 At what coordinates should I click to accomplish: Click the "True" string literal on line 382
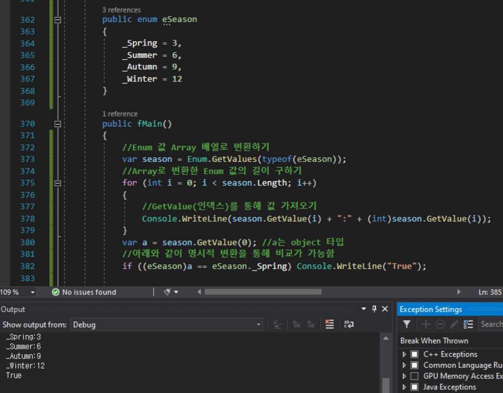(402, 266)
